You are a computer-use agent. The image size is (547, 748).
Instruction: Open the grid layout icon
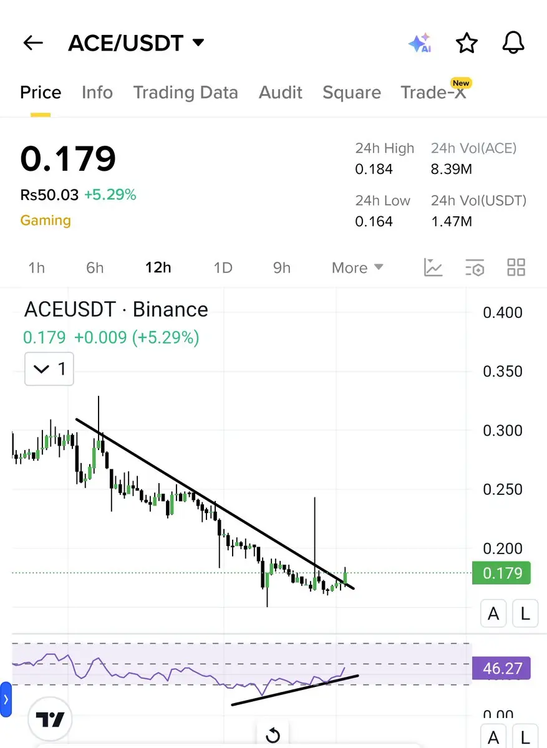(x=516, y=267)
